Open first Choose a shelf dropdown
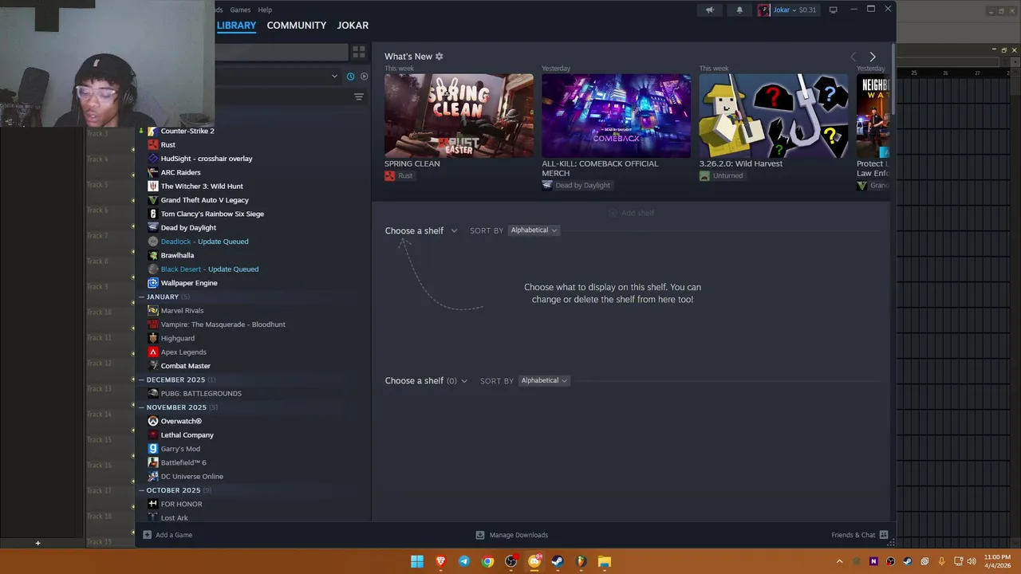The width and height of the screenshot is (1021, 574). point(421,230)
